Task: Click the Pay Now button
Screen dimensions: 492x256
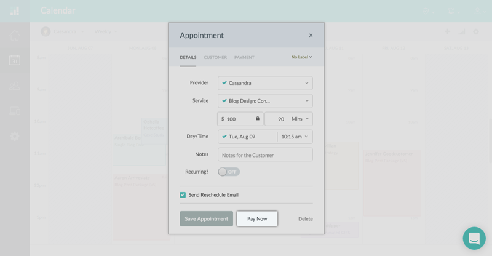Action: (257, 218)
